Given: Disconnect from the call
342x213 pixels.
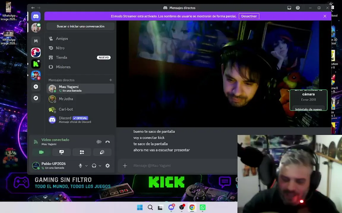Looking at the screenshot, I should click(107, 142).
